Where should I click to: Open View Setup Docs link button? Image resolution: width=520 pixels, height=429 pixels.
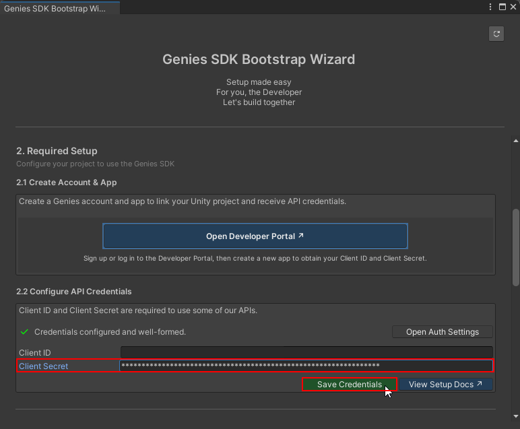(x=446, y=385)
